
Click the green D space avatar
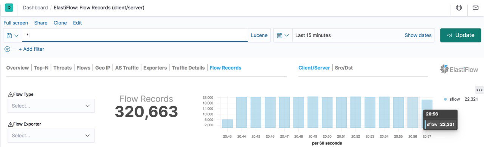click(9, 8)
